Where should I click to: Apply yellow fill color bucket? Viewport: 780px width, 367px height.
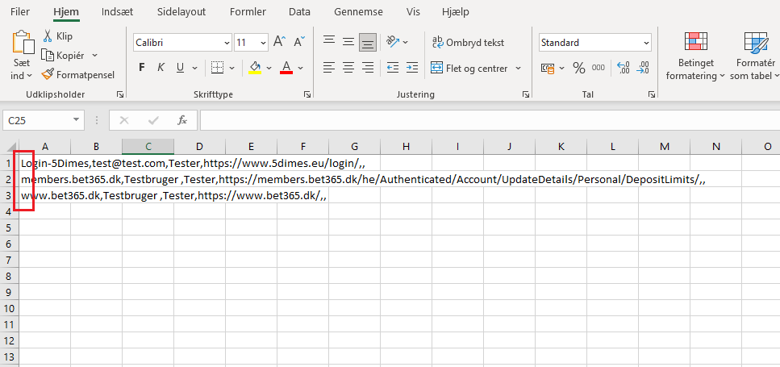coord(255,68)
